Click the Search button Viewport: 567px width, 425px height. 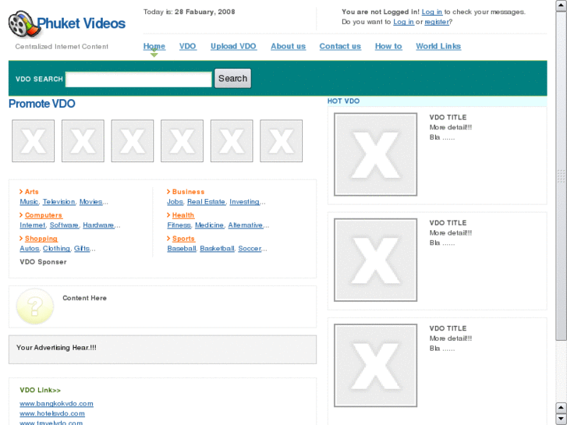233,79
